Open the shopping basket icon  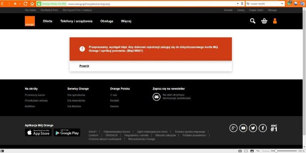pyautogui.click(x=264, y=21)
